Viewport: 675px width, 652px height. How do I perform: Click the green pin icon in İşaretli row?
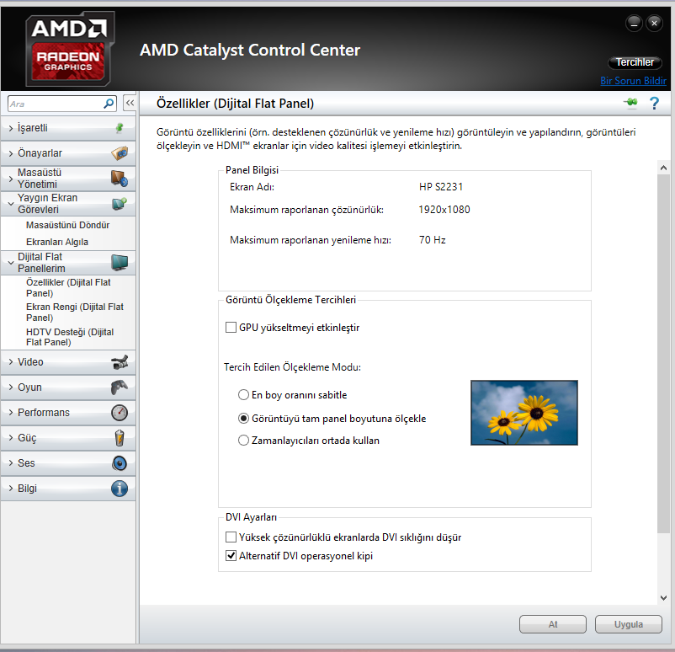click(120, 128)
